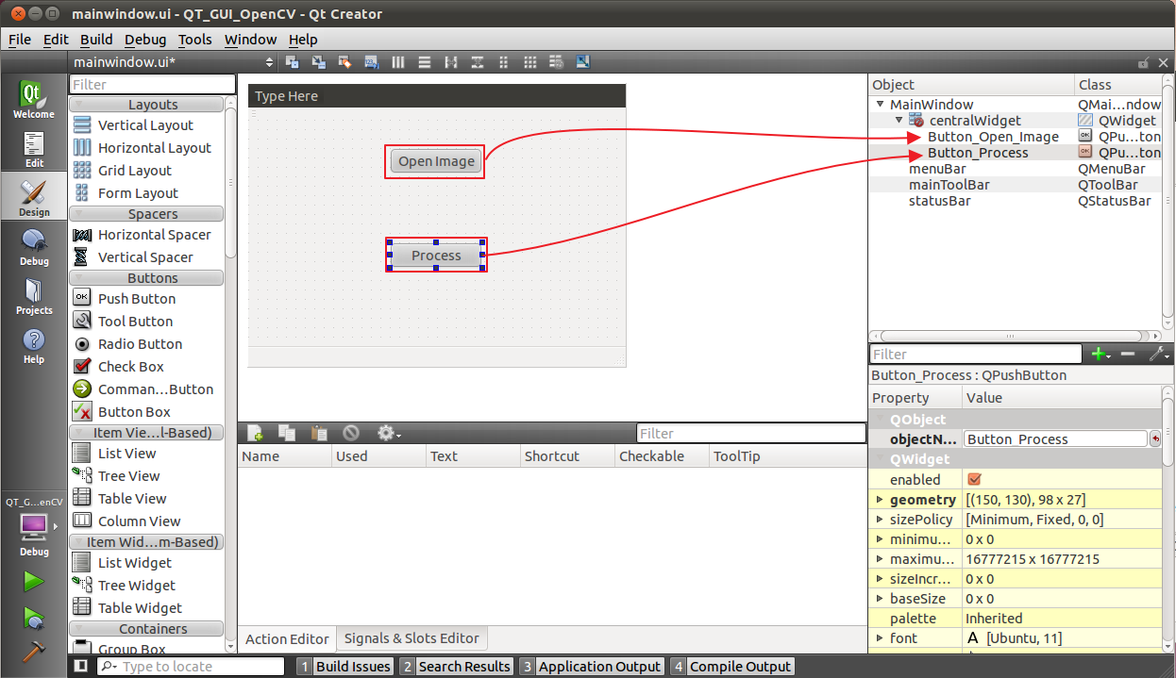The image size is (1176, 678).
Task: Apply Lay Out in a Form Layout
Action: pyautogui.click(x=504, y=62)
